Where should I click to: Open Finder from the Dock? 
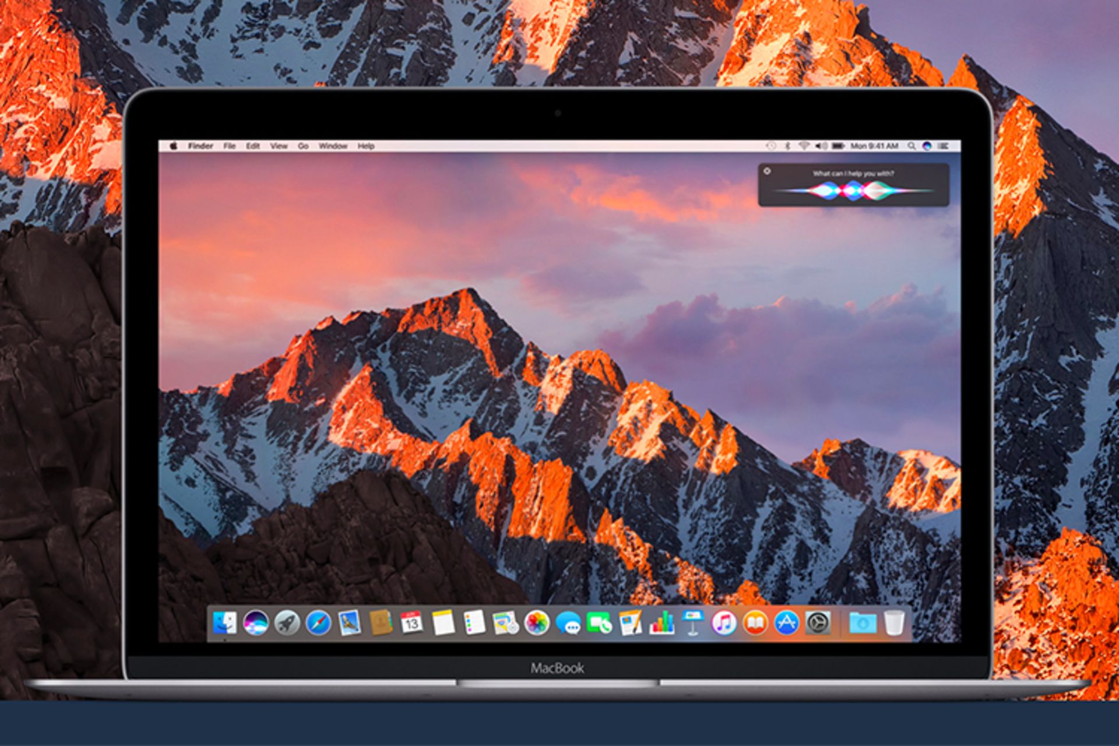click(x=224, y=623)
